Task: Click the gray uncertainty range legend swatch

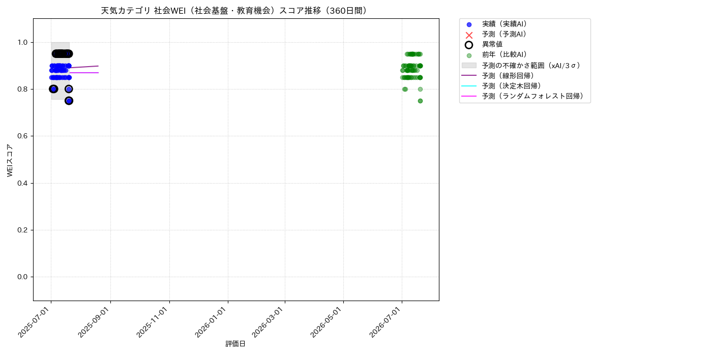Action: tap(469, 66)
